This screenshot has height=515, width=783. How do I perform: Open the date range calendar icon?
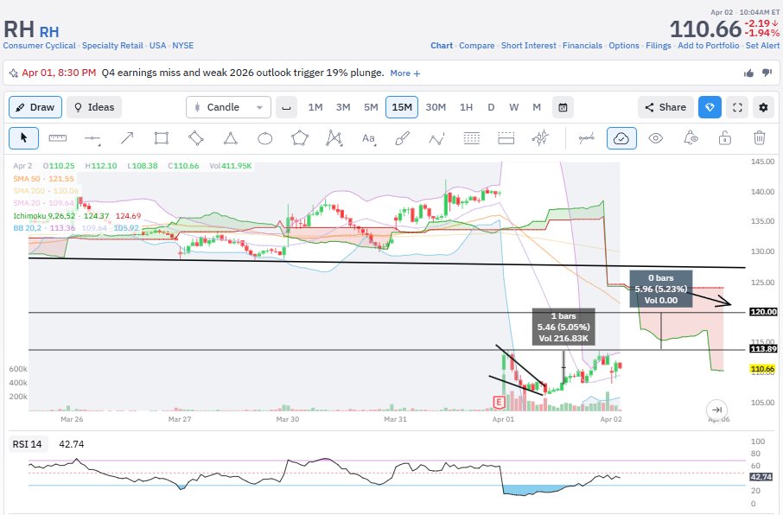click(x=563, y=107)
